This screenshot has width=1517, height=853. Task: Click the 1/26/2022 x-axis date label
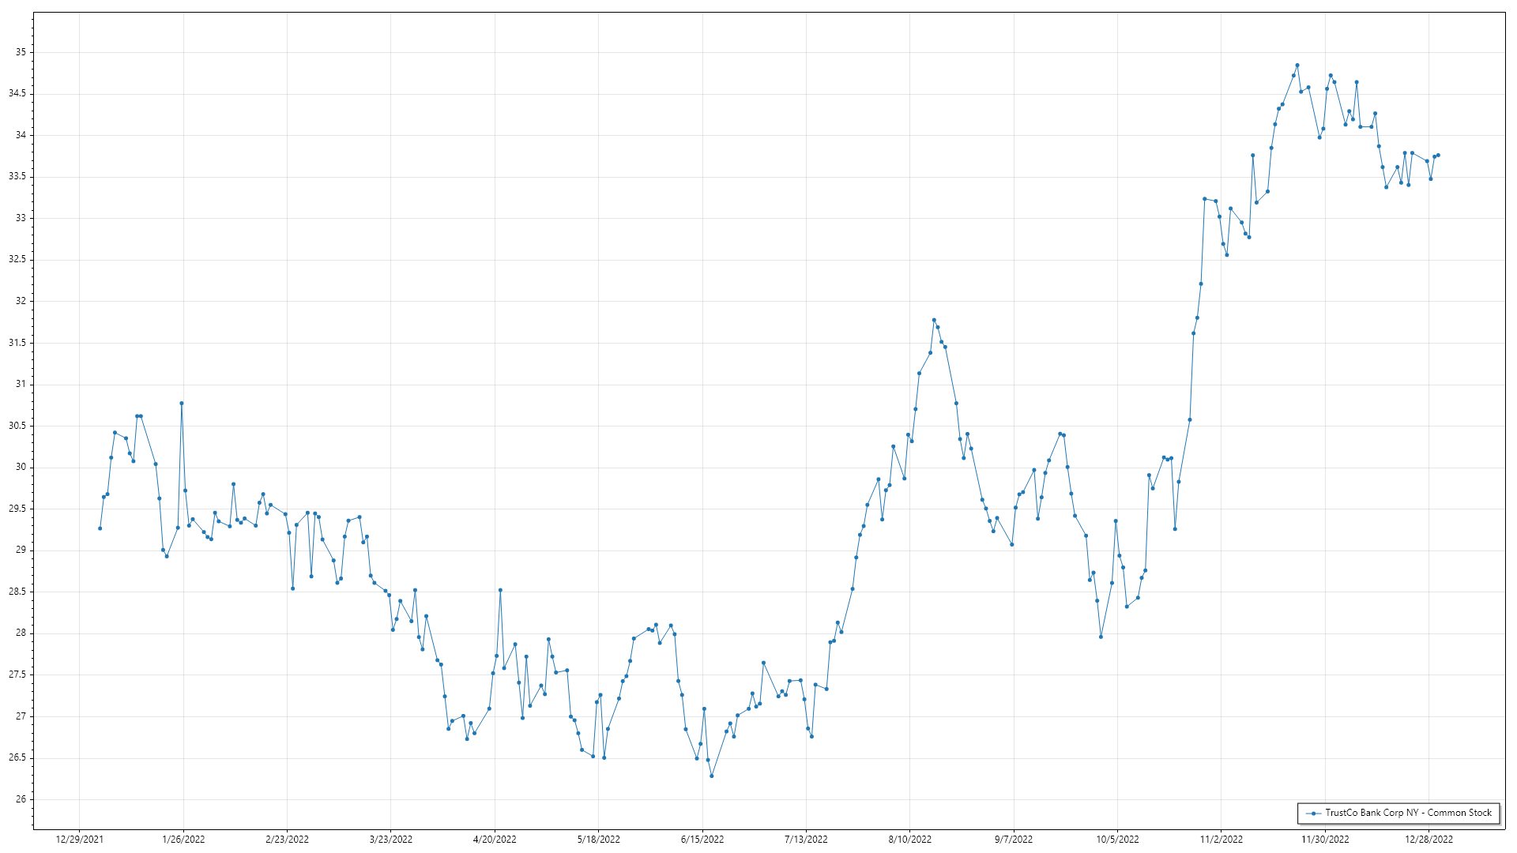point(183,839)
